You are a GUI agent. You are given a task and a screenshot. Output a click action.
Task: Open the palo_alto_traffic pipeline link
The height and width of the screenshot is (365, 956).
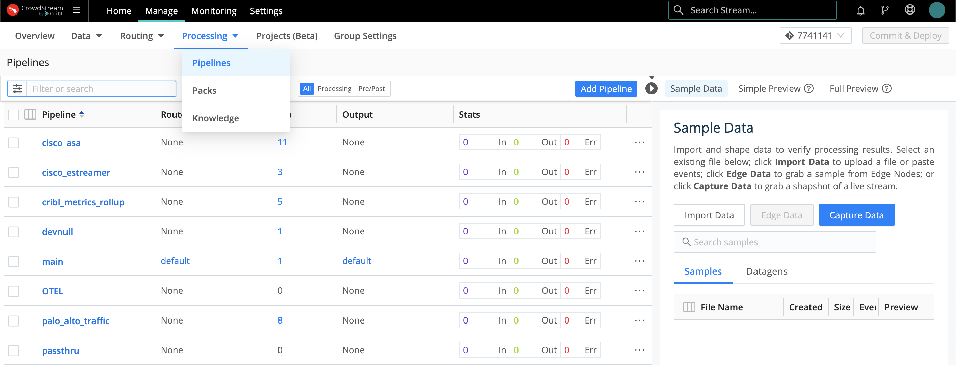76,321
